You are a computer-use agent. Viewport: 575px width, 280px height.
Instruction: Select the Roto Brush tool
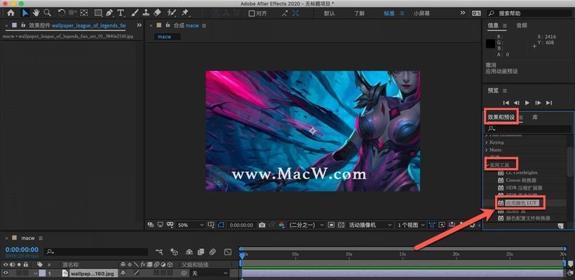[171, 13]
